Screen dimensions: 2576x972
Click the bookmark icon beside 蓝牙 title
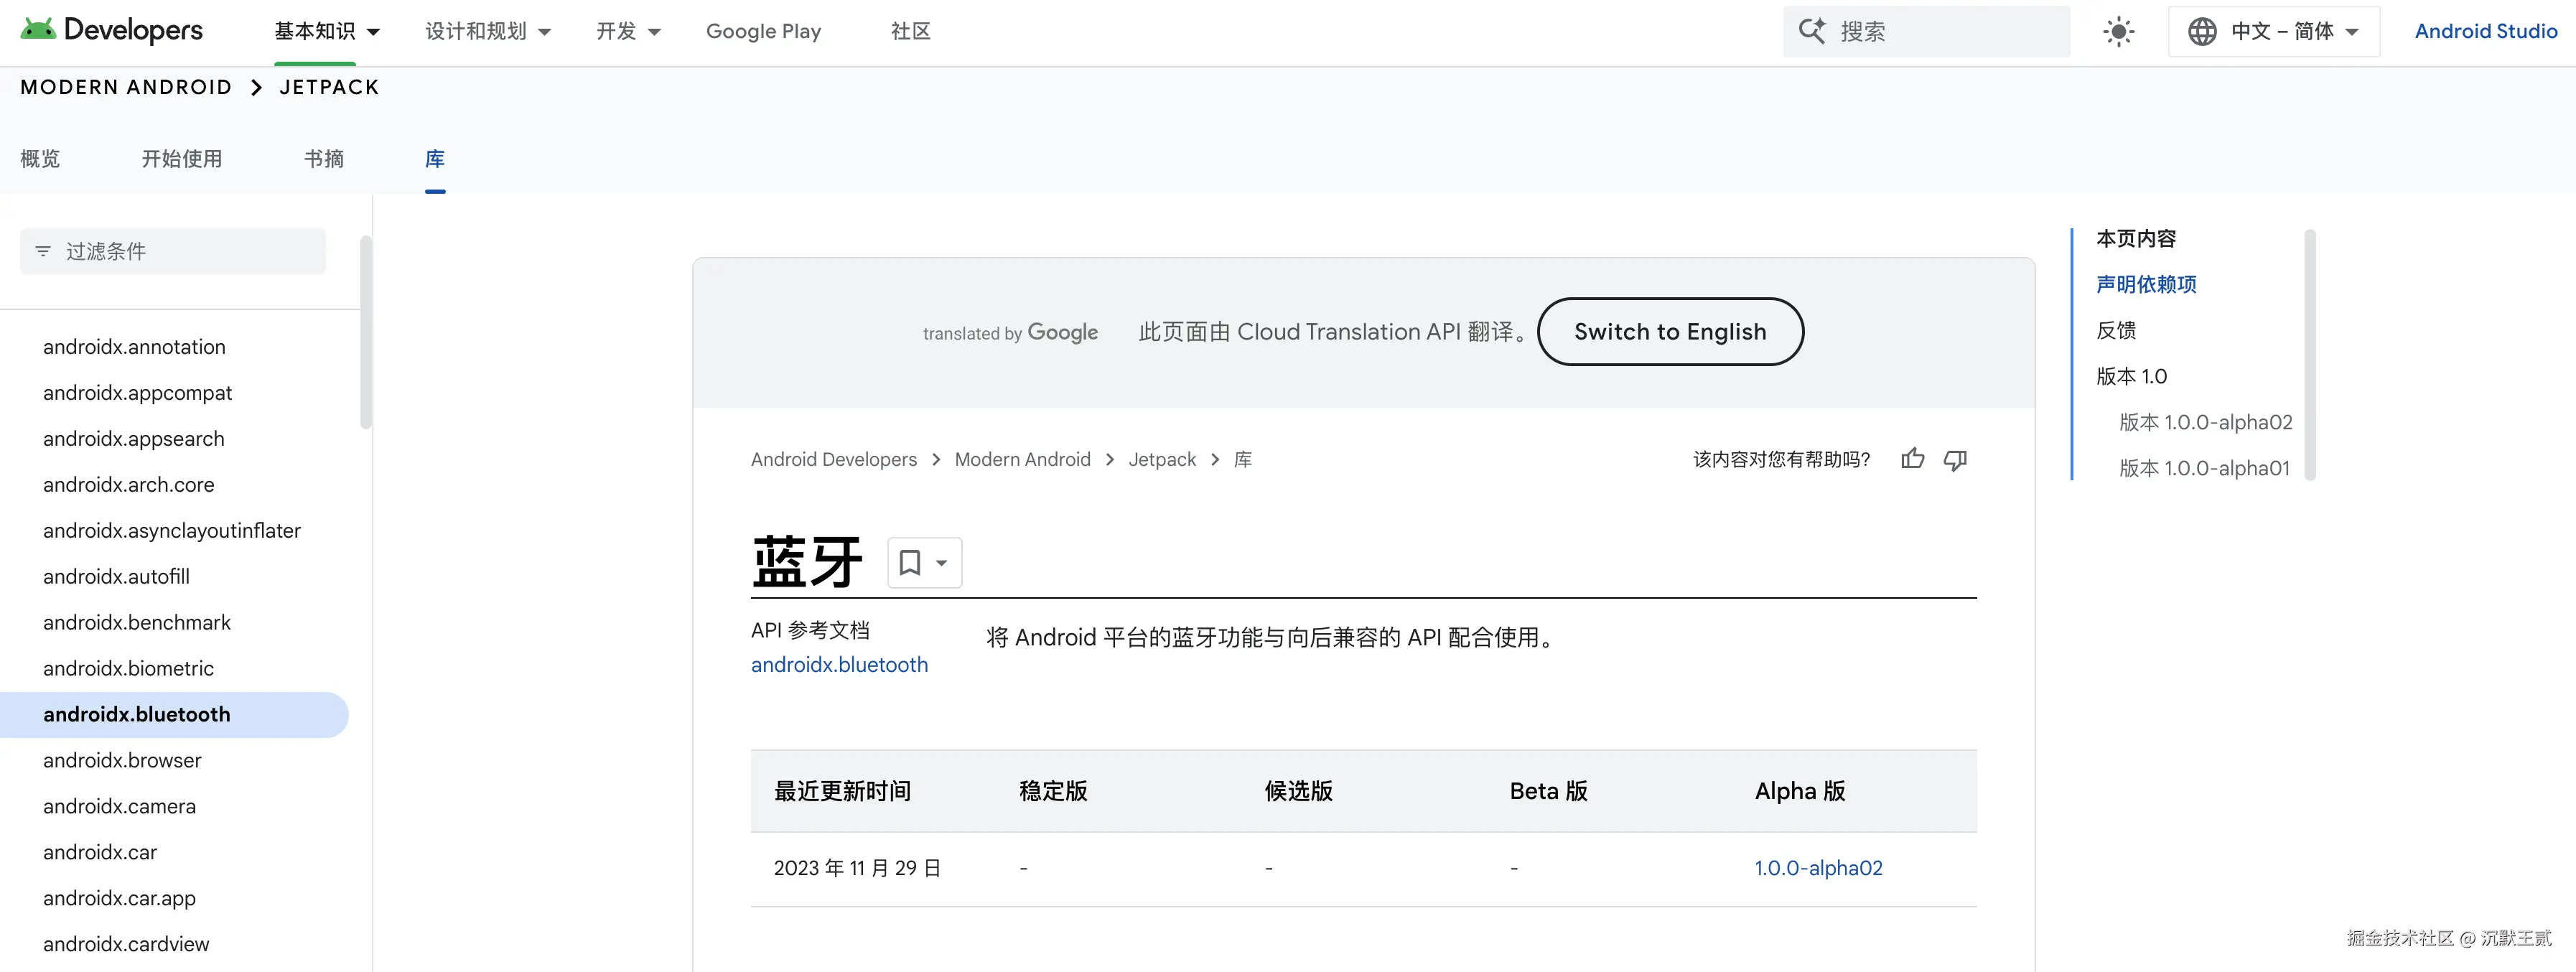[x=910, y=562]
